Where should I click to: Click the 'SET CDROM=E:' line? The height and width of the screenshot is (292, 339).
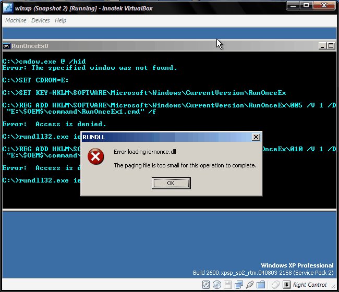[x=35, y=80]
